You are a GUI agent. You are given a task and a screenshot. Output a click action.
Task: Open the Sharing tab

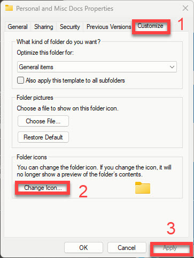coord(44,27)
